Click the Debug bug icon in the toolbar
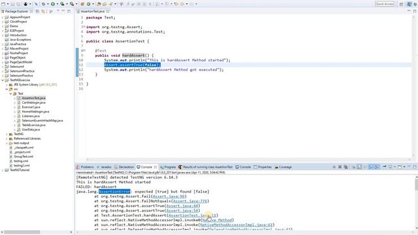The height and width of the screenshot is (235, 418). coord(43,4)
